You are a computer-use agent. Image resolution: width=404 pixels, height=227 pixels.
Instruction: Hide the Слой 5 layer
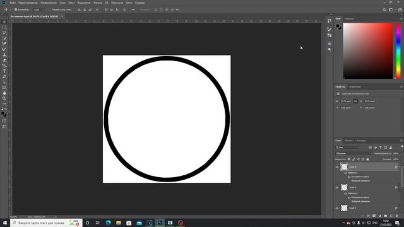click(x=336, y=187)
